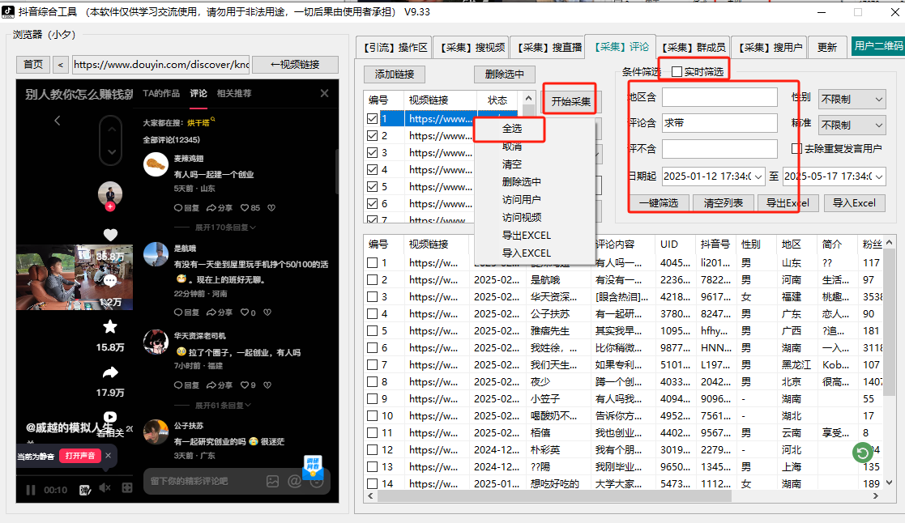Open the 性别 dropdown
Viewport: 905px width, 523px height.
pyautogui.click(x=852, y=100)
